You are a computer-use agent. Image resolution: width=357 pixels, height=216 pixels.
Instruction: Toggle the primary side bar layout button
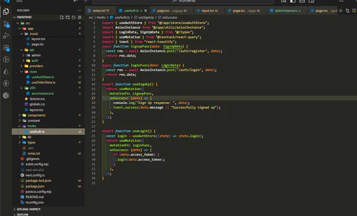pos(293,1)
